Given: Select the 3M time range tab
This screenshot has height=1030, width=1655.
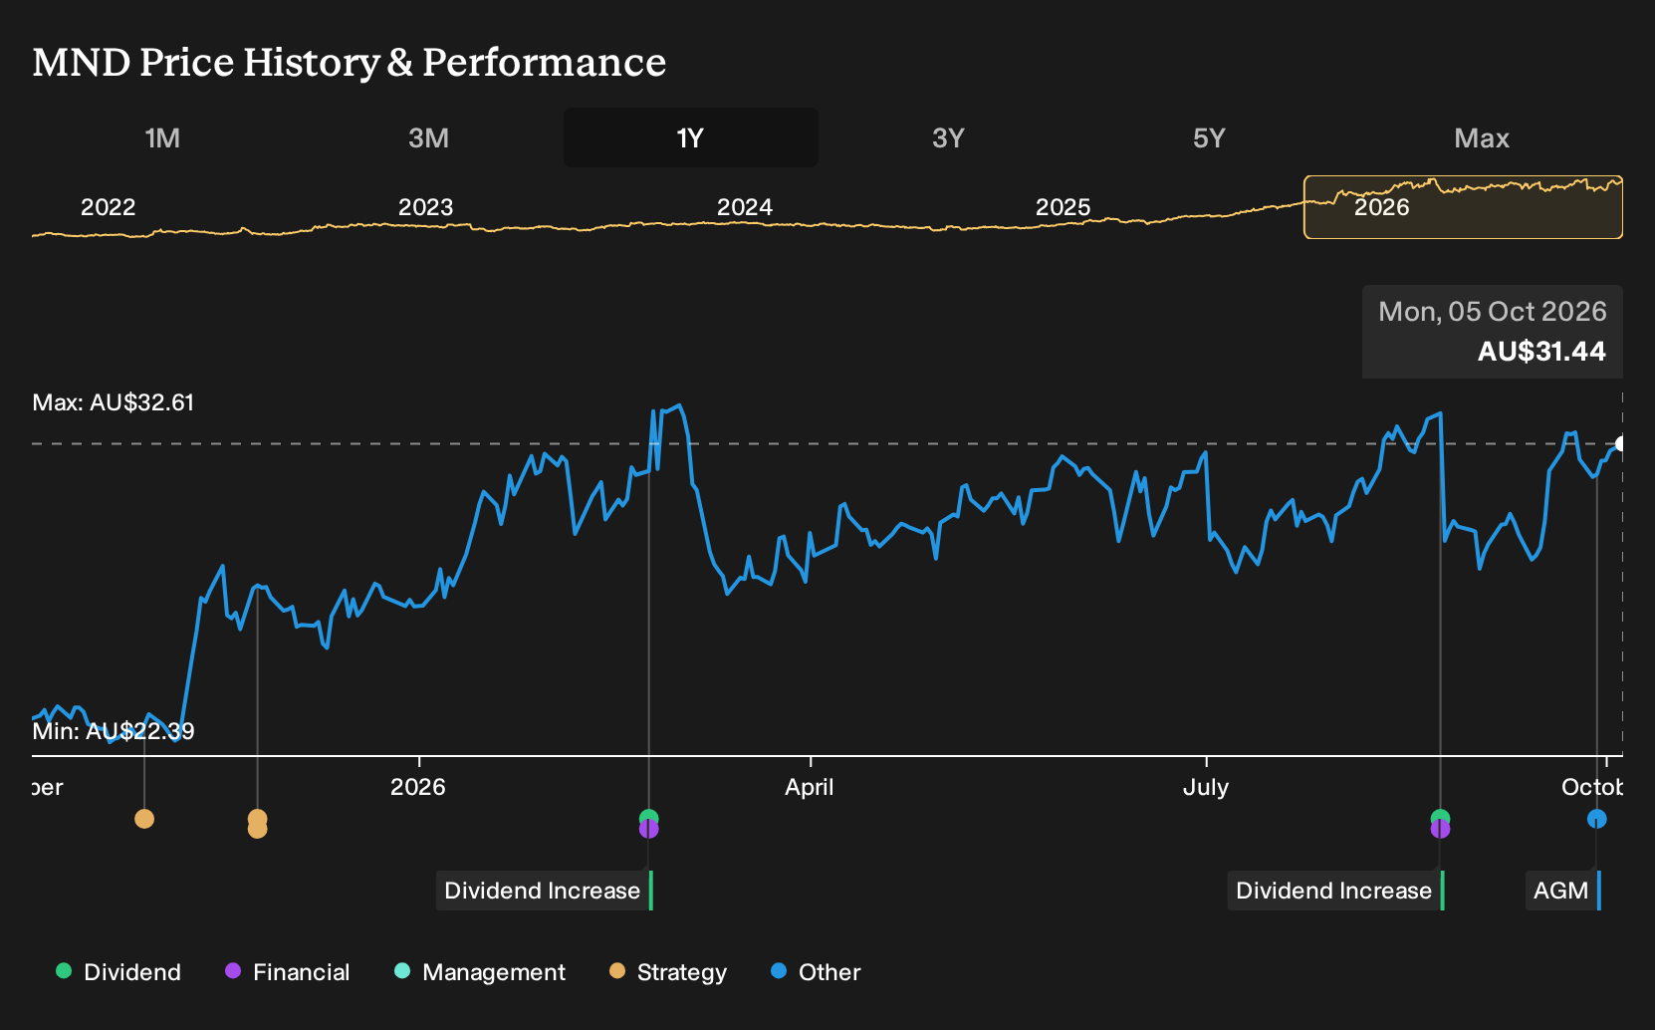Looking at the screenshot, I should point(428,137).
